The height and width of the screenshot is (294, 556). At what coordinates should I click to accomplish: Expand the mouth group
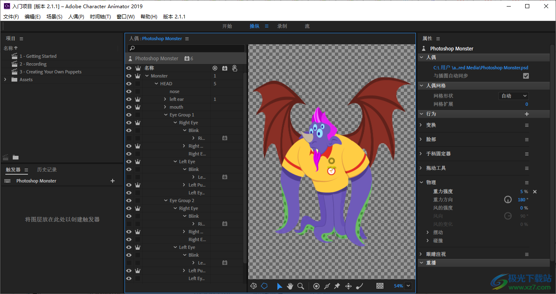165,107
